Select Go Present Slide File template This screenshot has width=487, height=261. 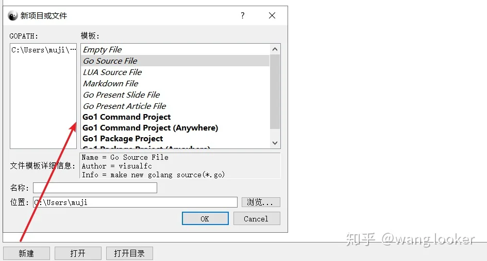[175, 95]
